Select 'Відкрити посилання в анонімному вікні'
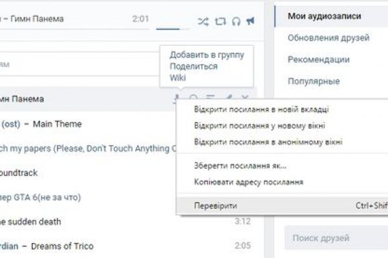 pyautogui.click(x=268, y=141)
